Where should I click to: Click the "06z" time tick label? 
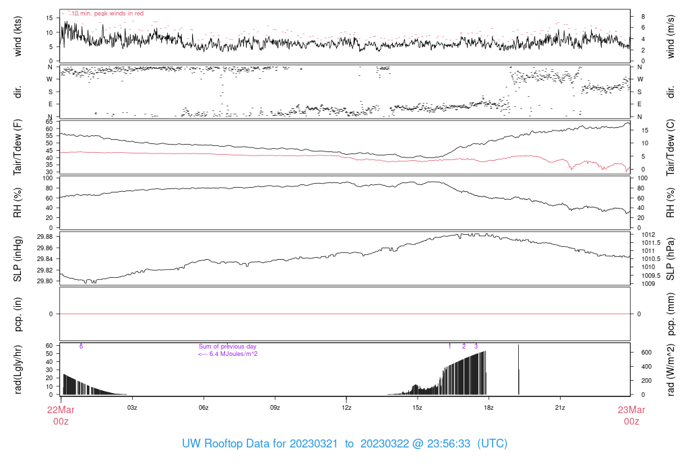click(x=203, y=408)
